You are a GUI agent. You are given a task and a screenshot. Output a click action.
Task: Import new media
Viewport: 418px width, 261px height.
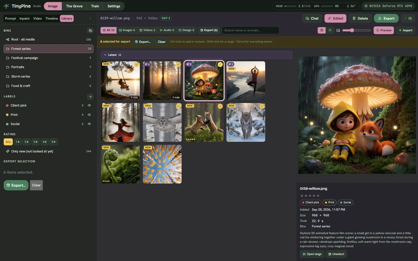(405, 30)
